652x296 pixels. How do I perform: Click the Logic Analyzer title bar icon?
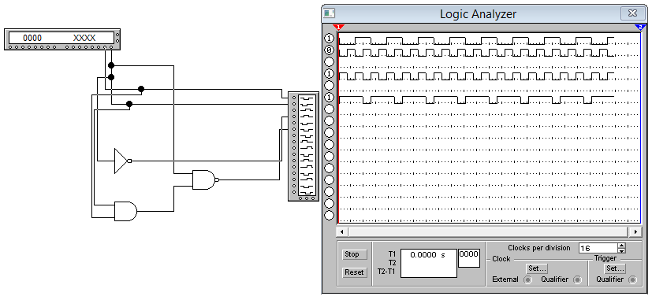point(330,13)
